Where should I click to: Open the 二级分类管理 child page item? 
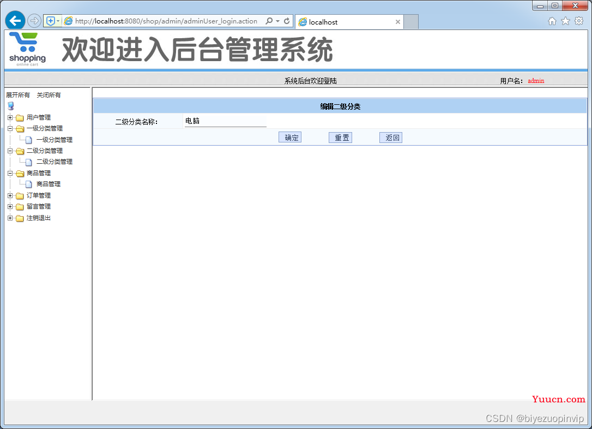coord(55,162)
